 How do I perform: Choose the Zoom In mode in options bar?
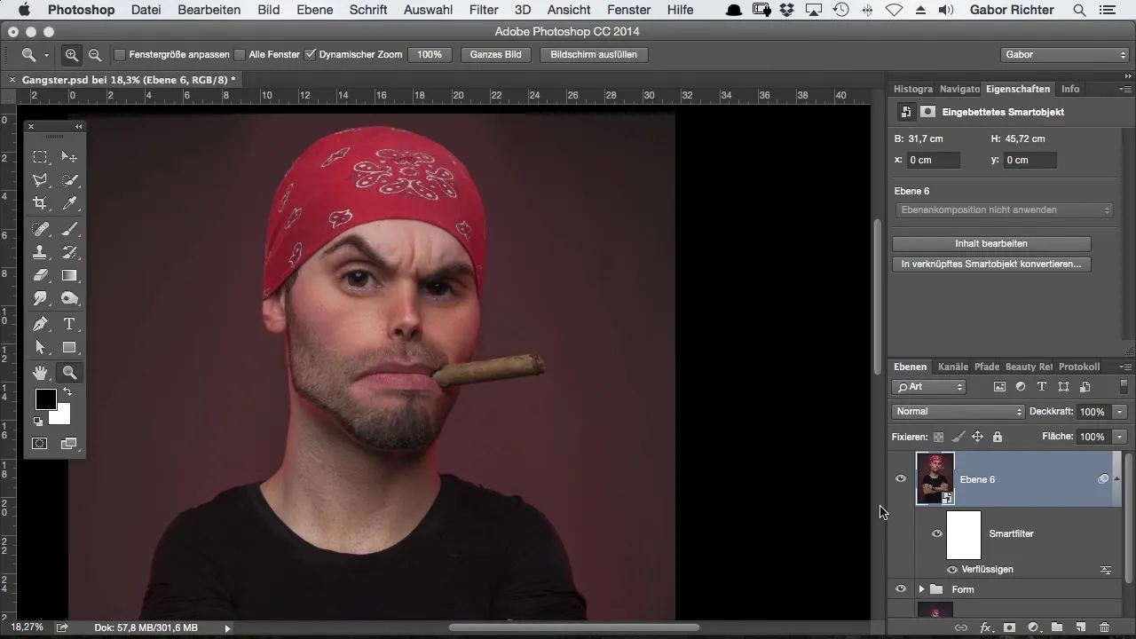pos(72,55)
